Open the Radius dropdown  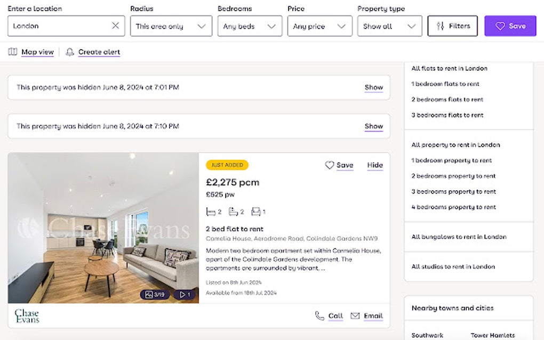pos(171,25)
